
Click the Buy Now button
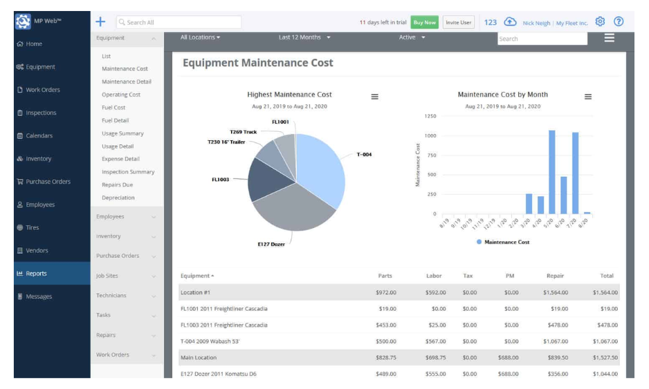(x=424, y=22)
